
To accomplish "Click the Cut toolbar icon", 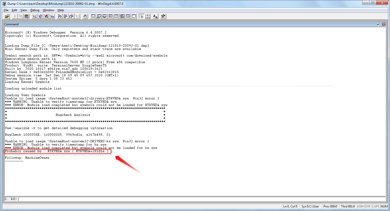I will [14, 16].
